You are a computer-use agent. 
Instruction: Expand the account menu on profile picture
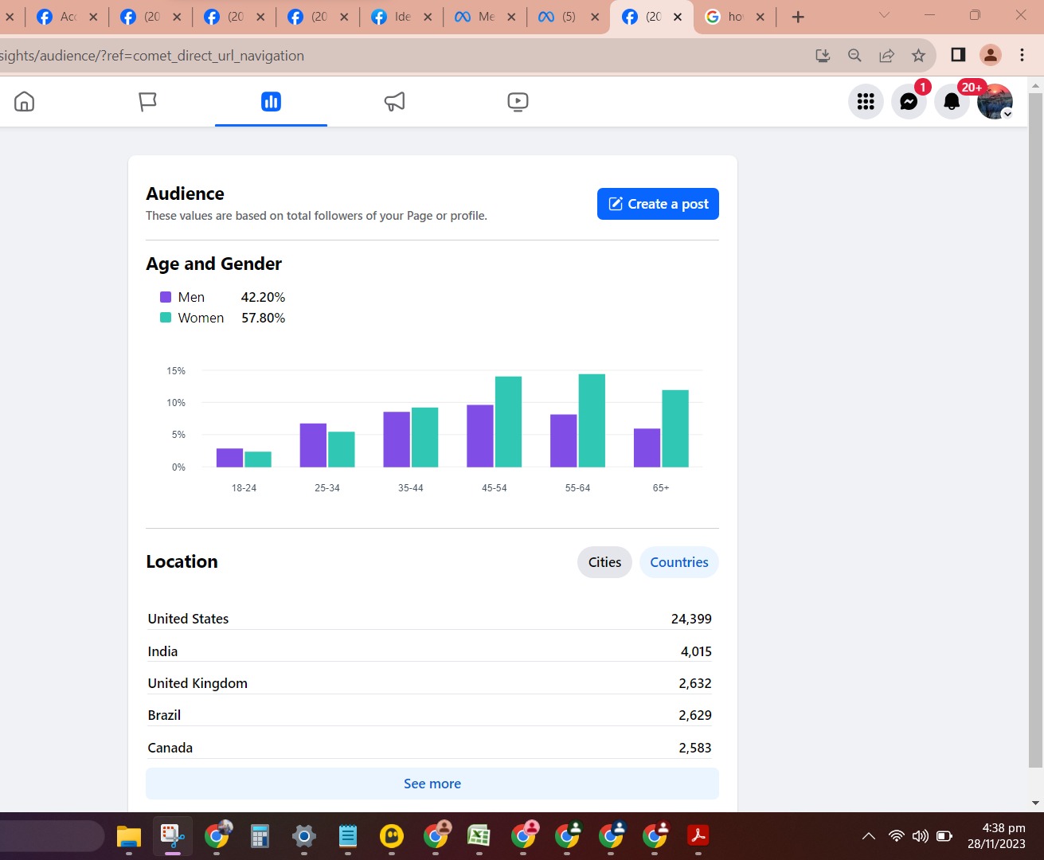[x=995, y=101]
